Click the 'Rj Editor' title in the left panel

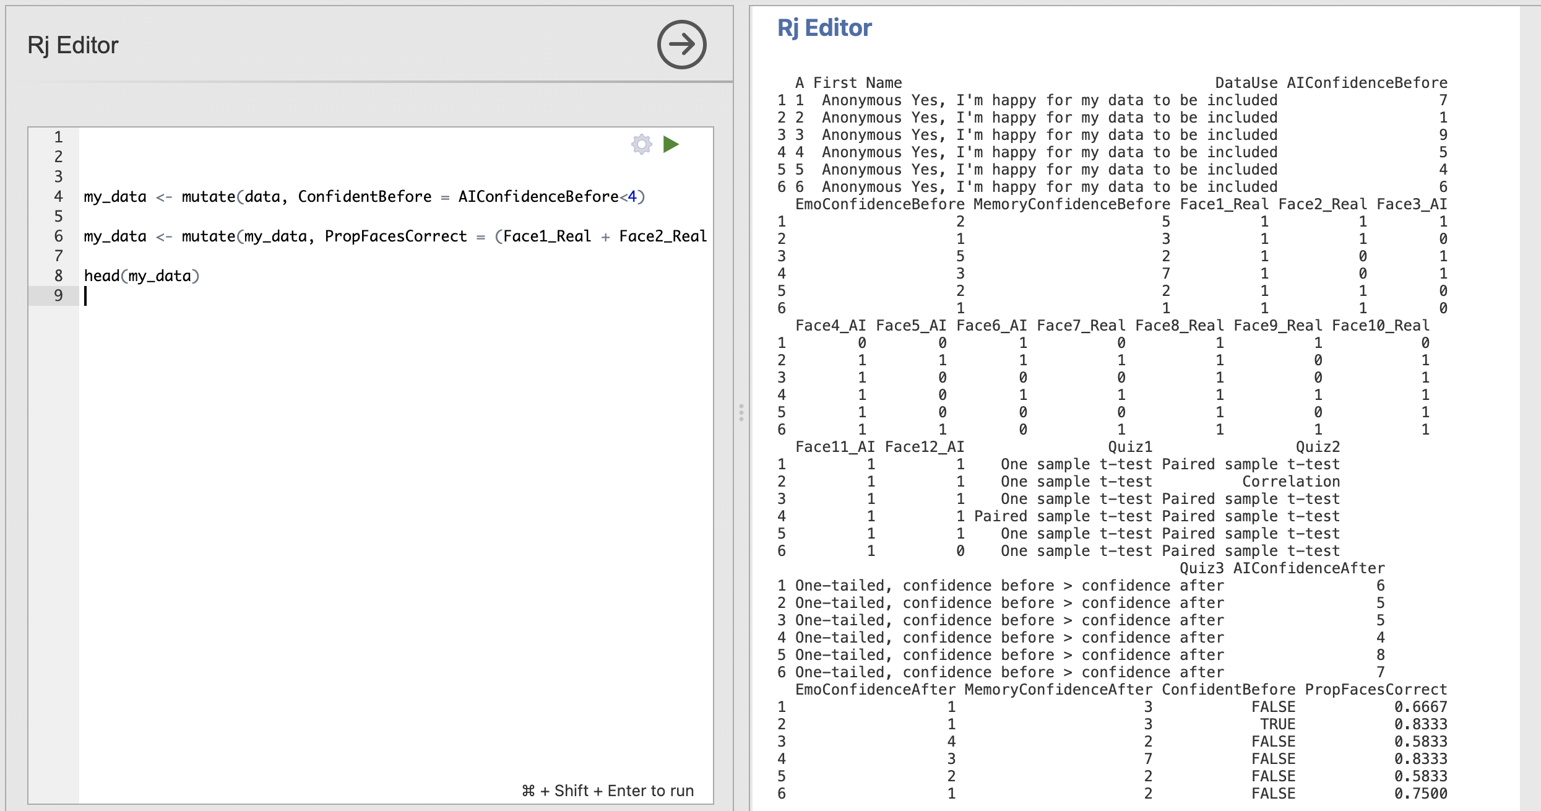click(x=73, y=45)
